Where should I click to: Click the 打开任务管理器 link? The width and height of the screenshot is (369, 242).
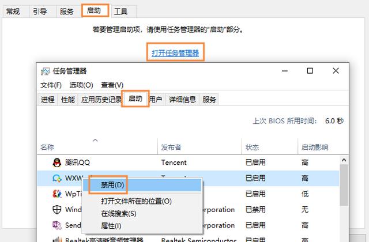tap(175, 53)
